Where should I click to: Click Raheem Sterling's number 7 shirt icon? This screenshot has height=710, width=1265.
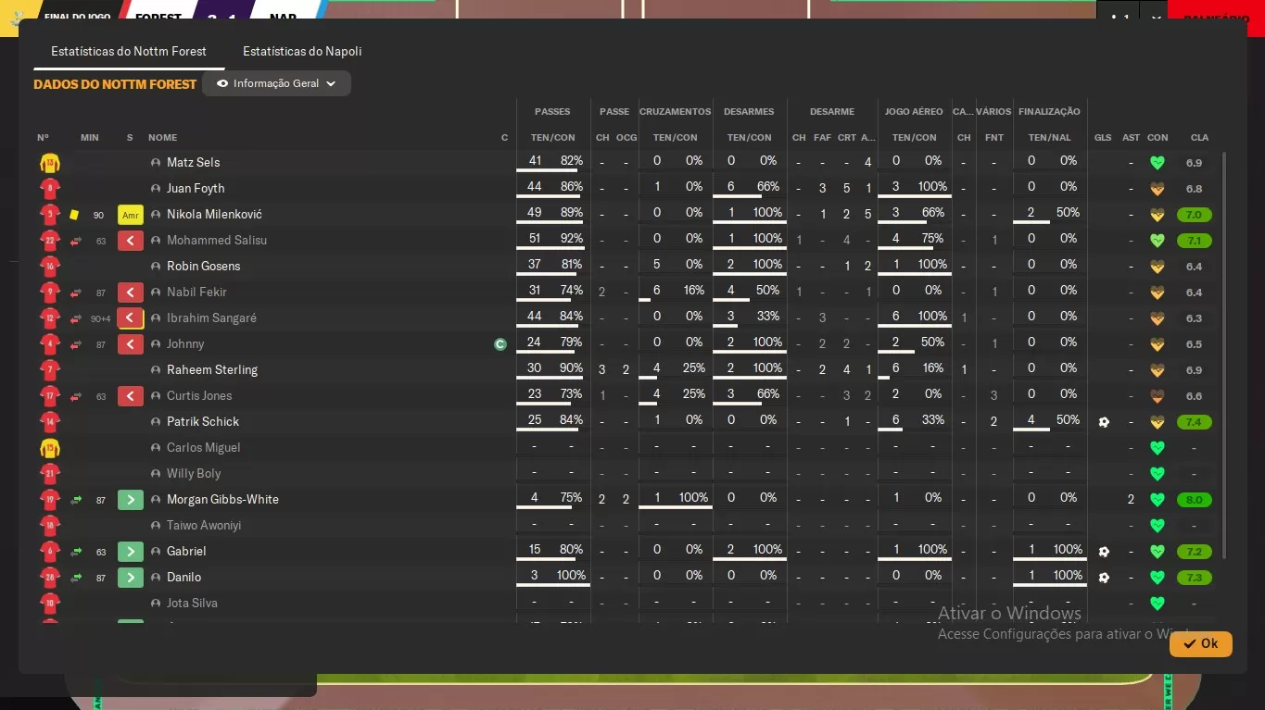(50, 370)
